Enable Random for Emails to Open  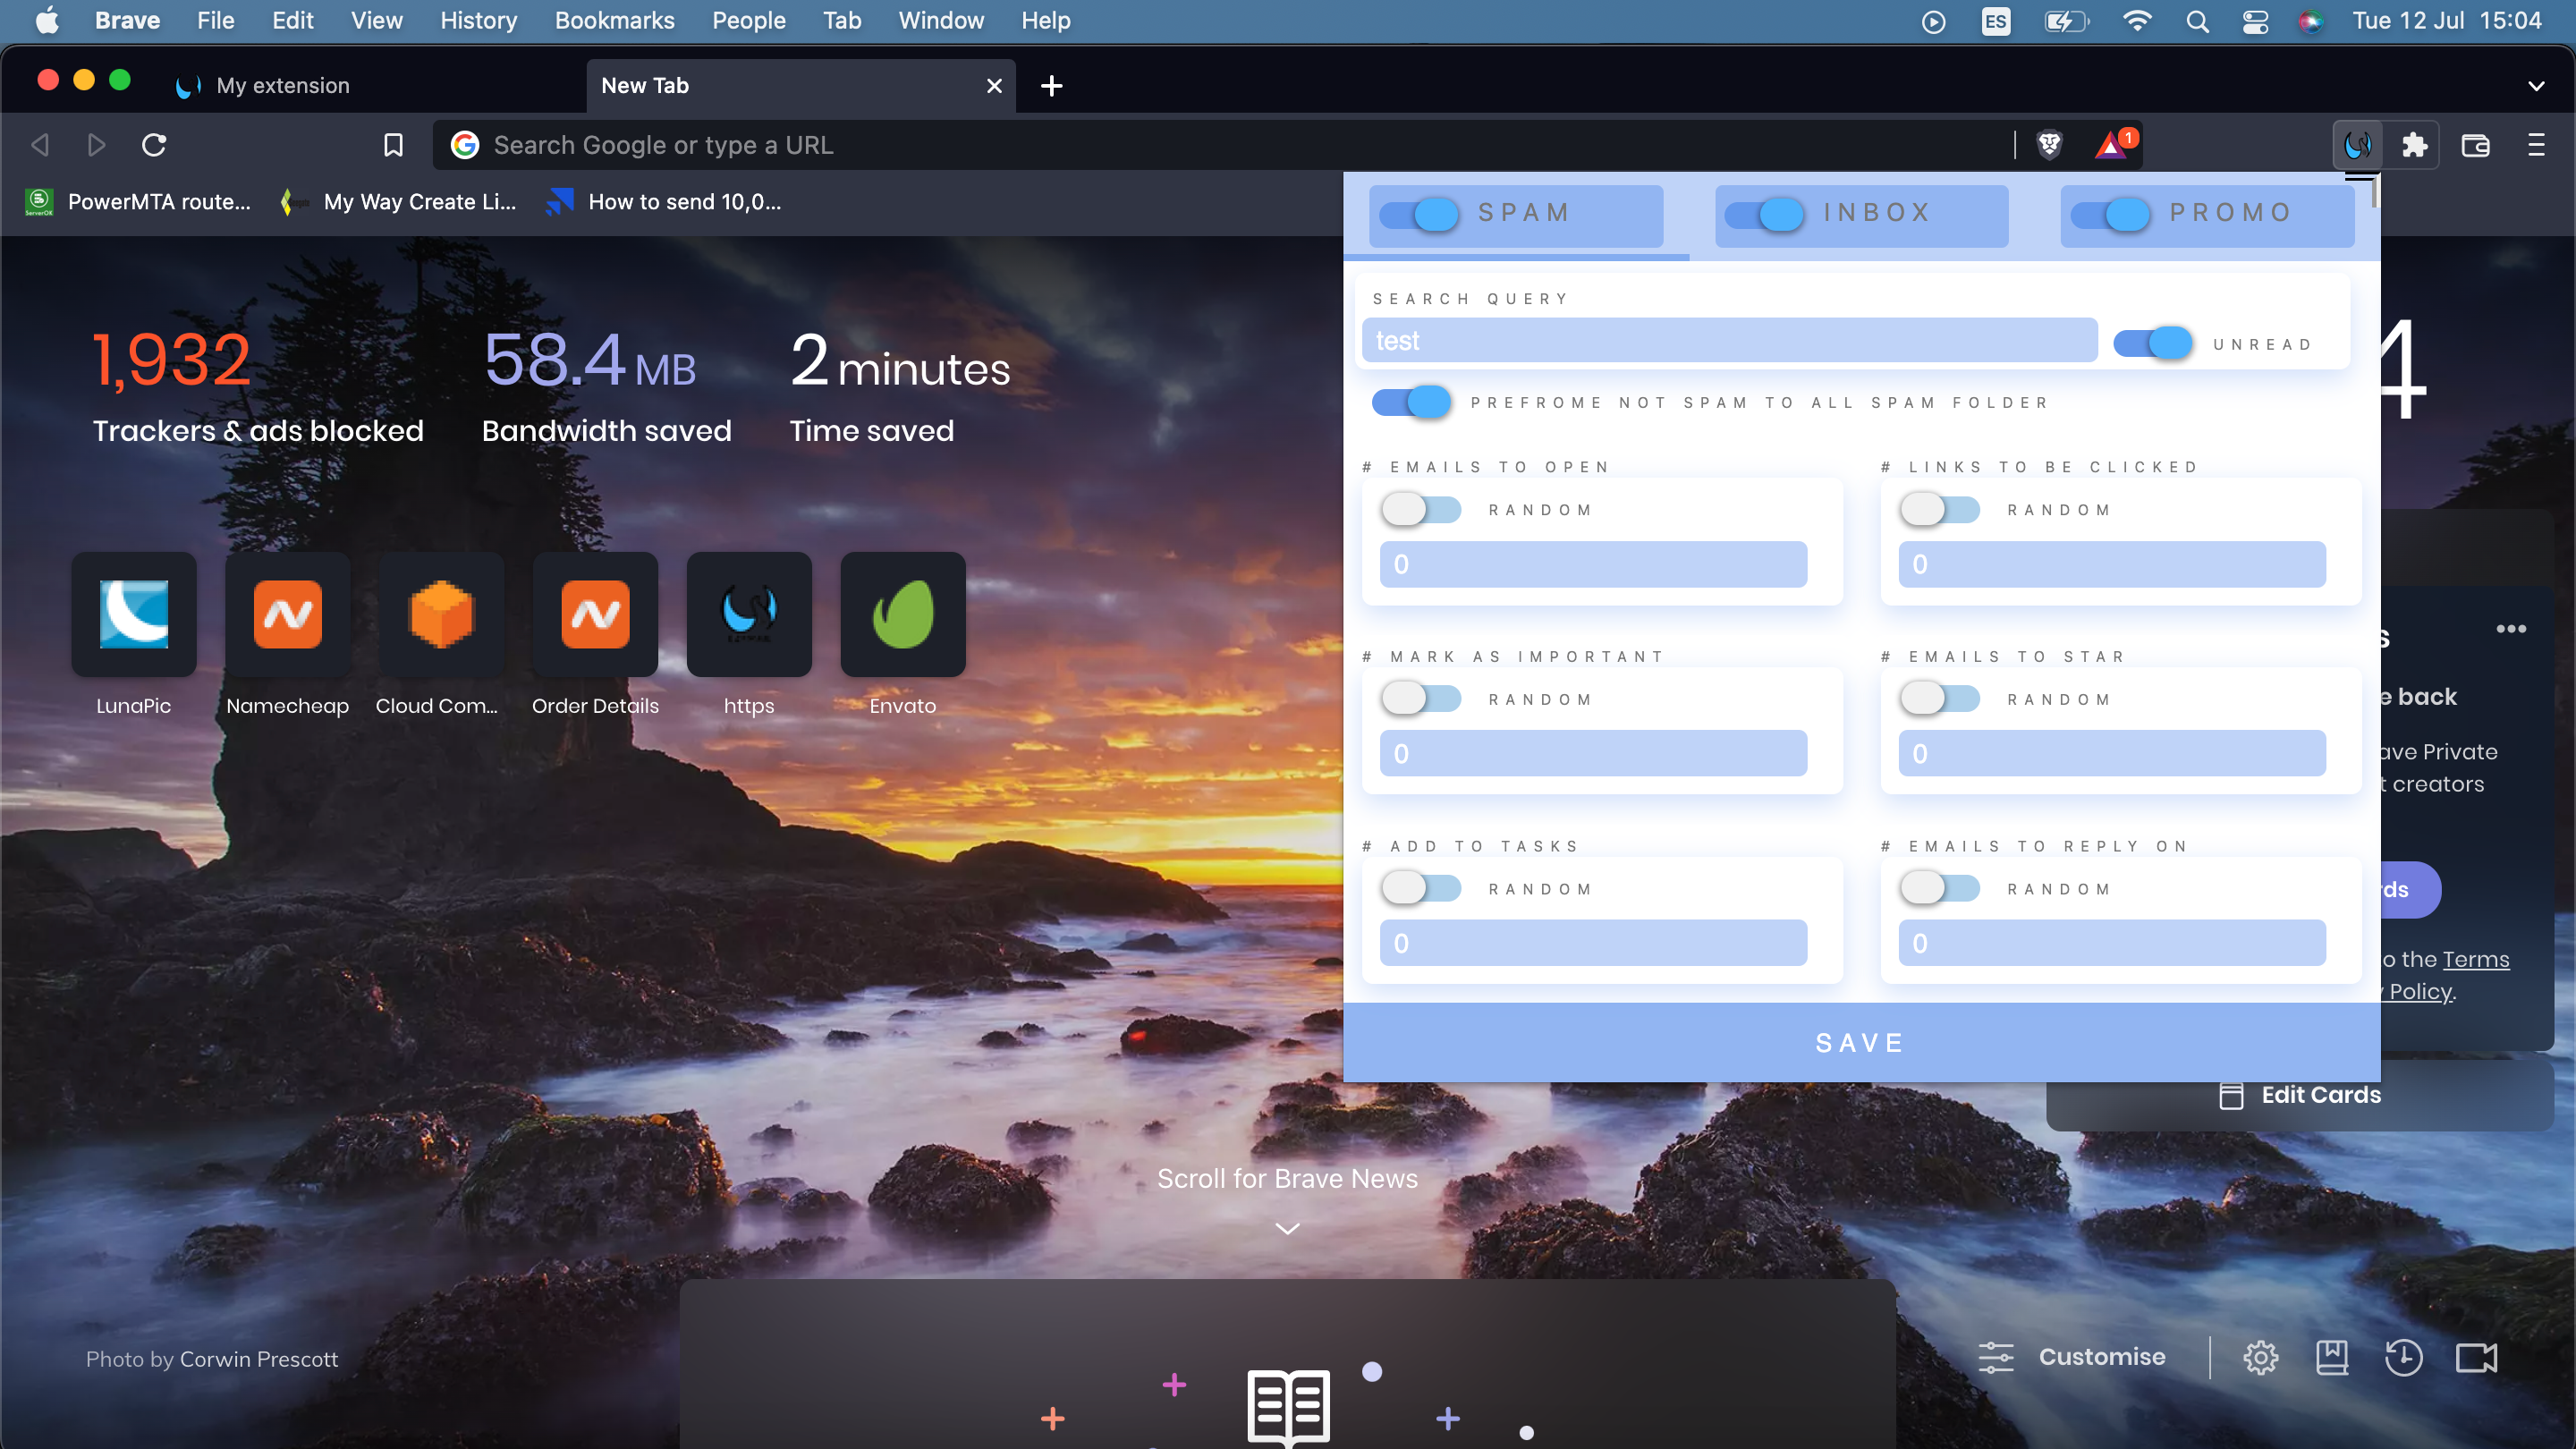[x=1421, y=509]
